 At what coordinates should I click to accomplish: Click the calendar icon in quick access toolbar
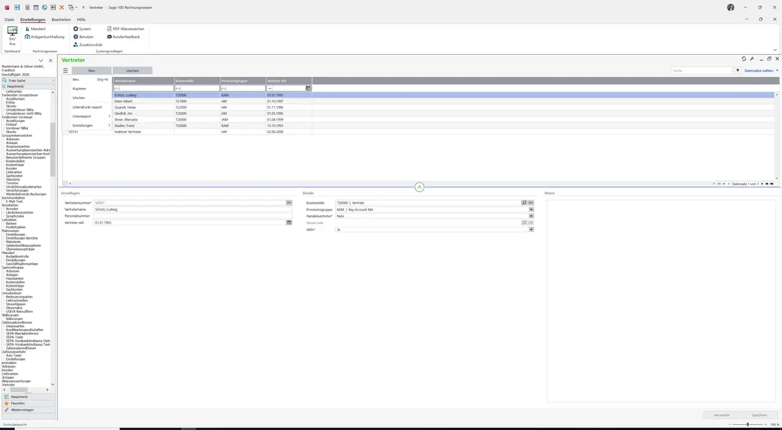36,7
